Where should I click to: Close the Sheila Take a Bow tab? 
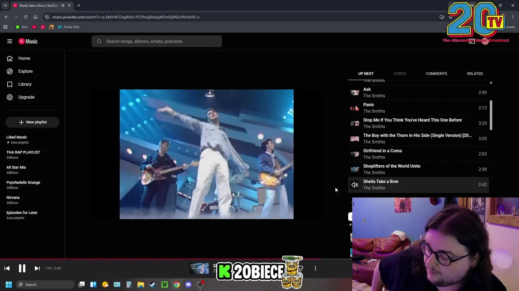pos(69,5)
